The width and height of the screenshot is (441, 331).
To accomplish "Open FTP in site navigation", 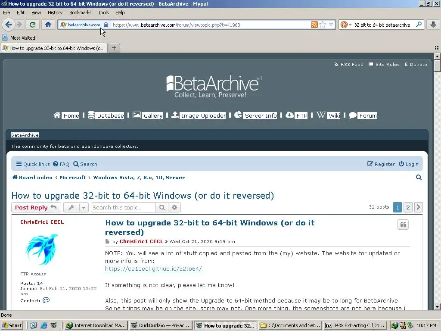I will tap(296, 116).
